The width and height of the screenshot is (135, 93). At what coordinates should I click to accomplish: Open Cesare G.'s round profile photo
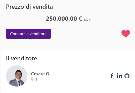[x=17, y=76]
